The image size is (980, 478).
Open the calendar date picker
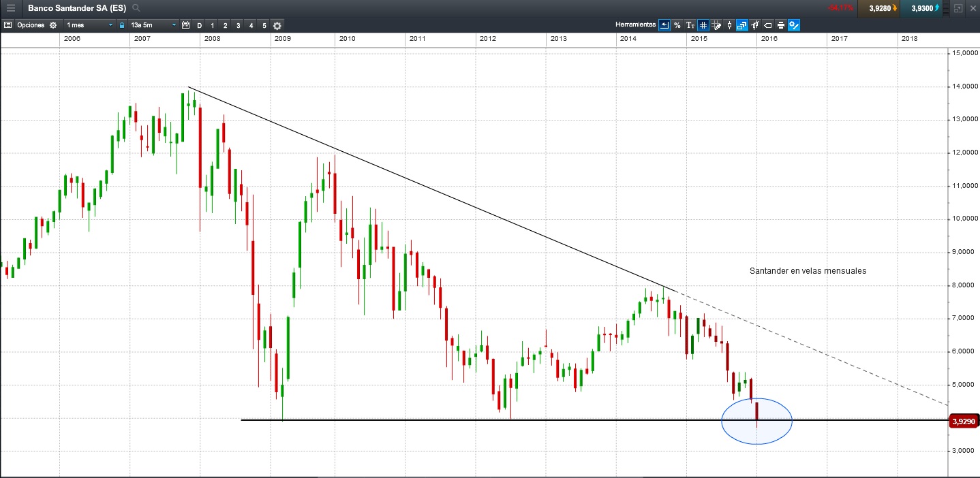coord(185,25)
